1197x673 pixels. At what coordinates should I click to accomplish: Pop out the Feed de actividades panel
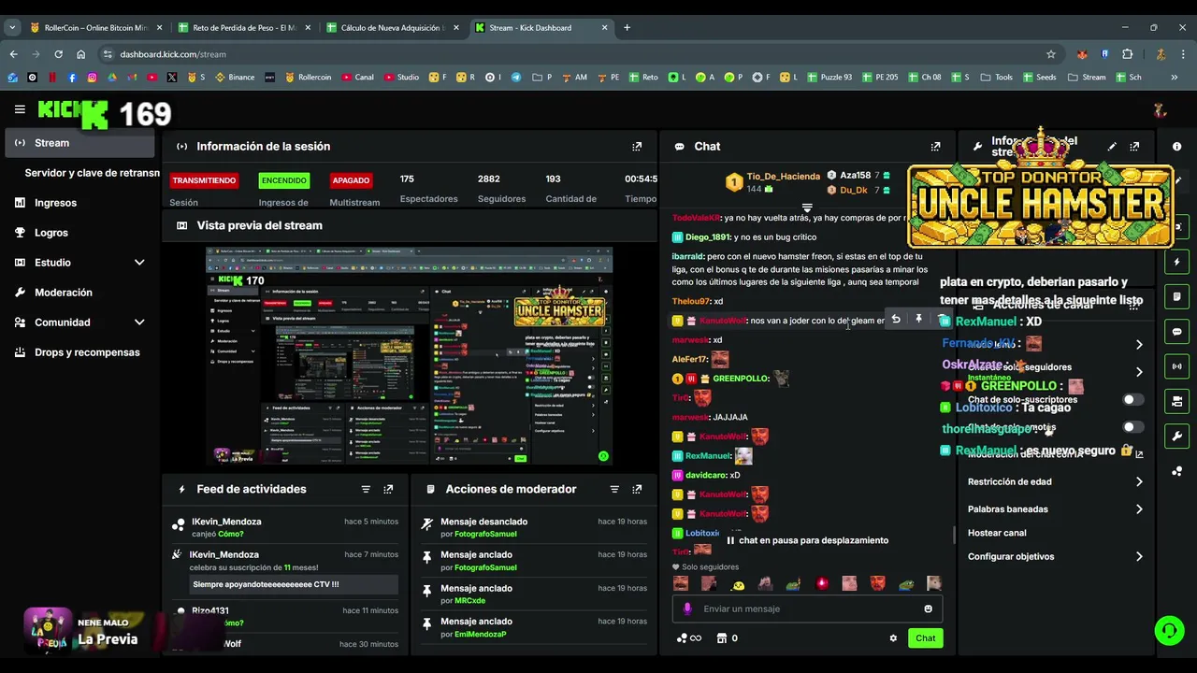coord(388,489)
